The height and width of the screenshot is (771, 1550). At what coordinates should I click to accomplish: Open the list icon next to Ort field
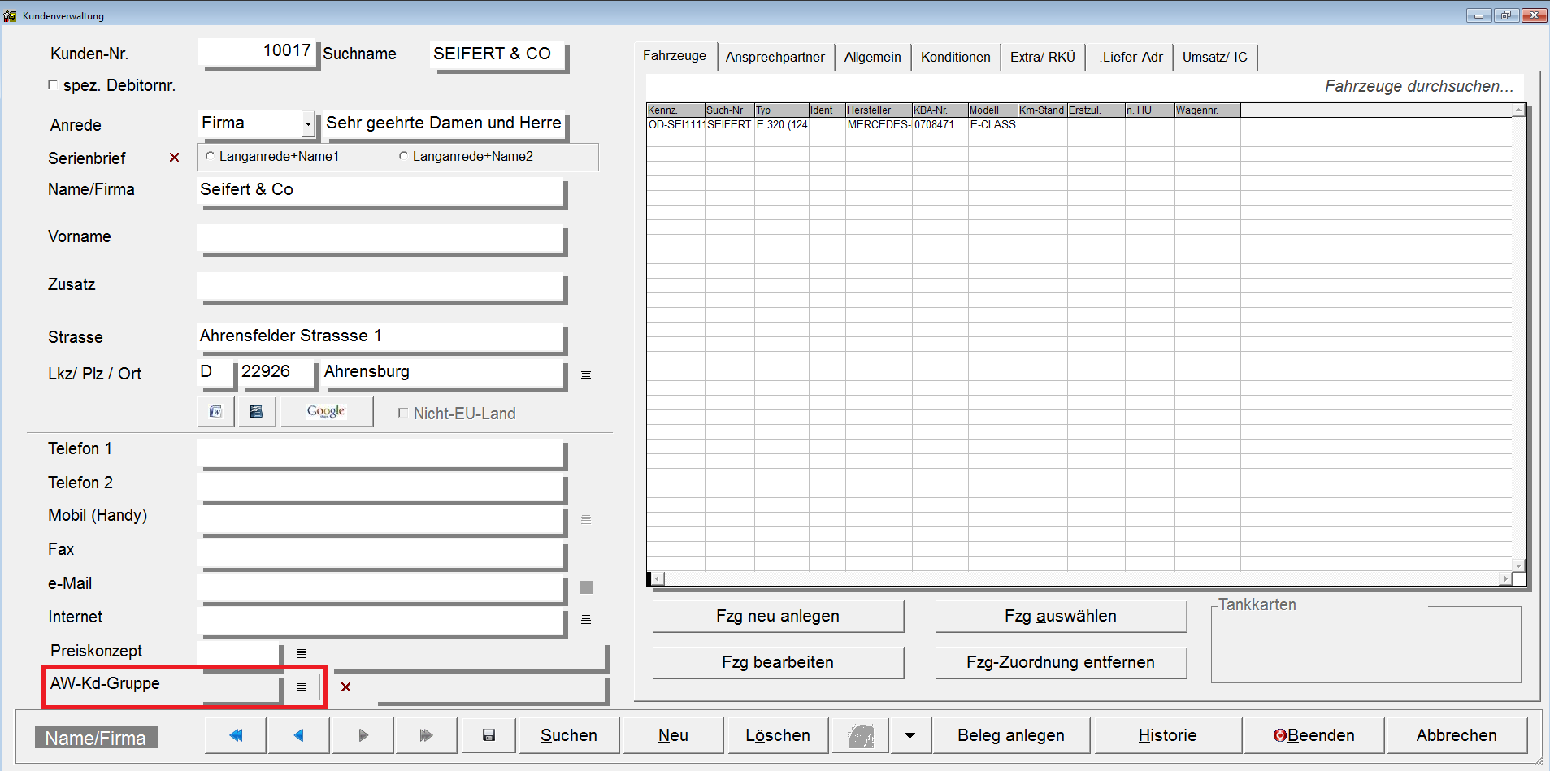586,375
